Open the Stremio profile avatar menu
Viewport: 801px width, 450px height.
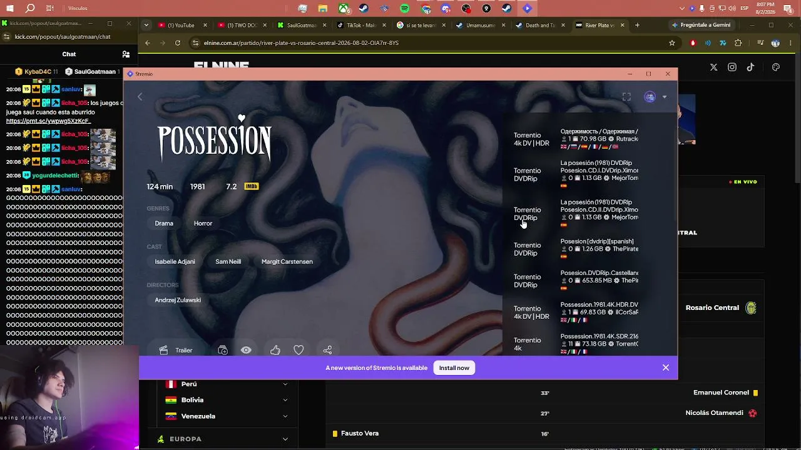click(x=650, y=97)
